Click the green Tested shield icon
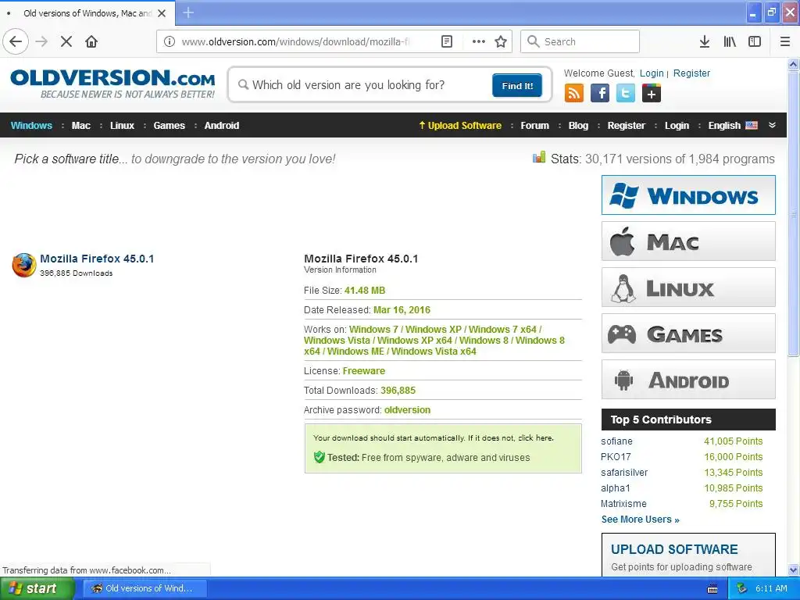Screen dimensions: 800x600 point(320,457)
